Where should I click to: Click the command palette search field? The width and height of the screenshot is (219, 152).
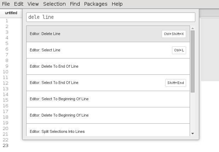[x=110, y=17]
